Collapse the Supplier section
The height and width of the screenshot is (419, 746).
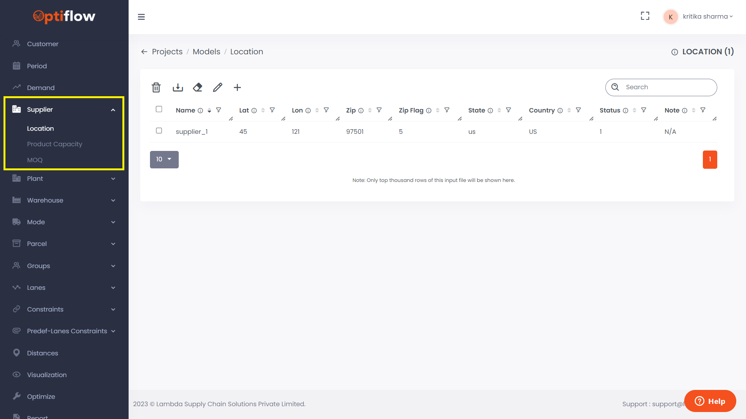(x=113, y=109)
